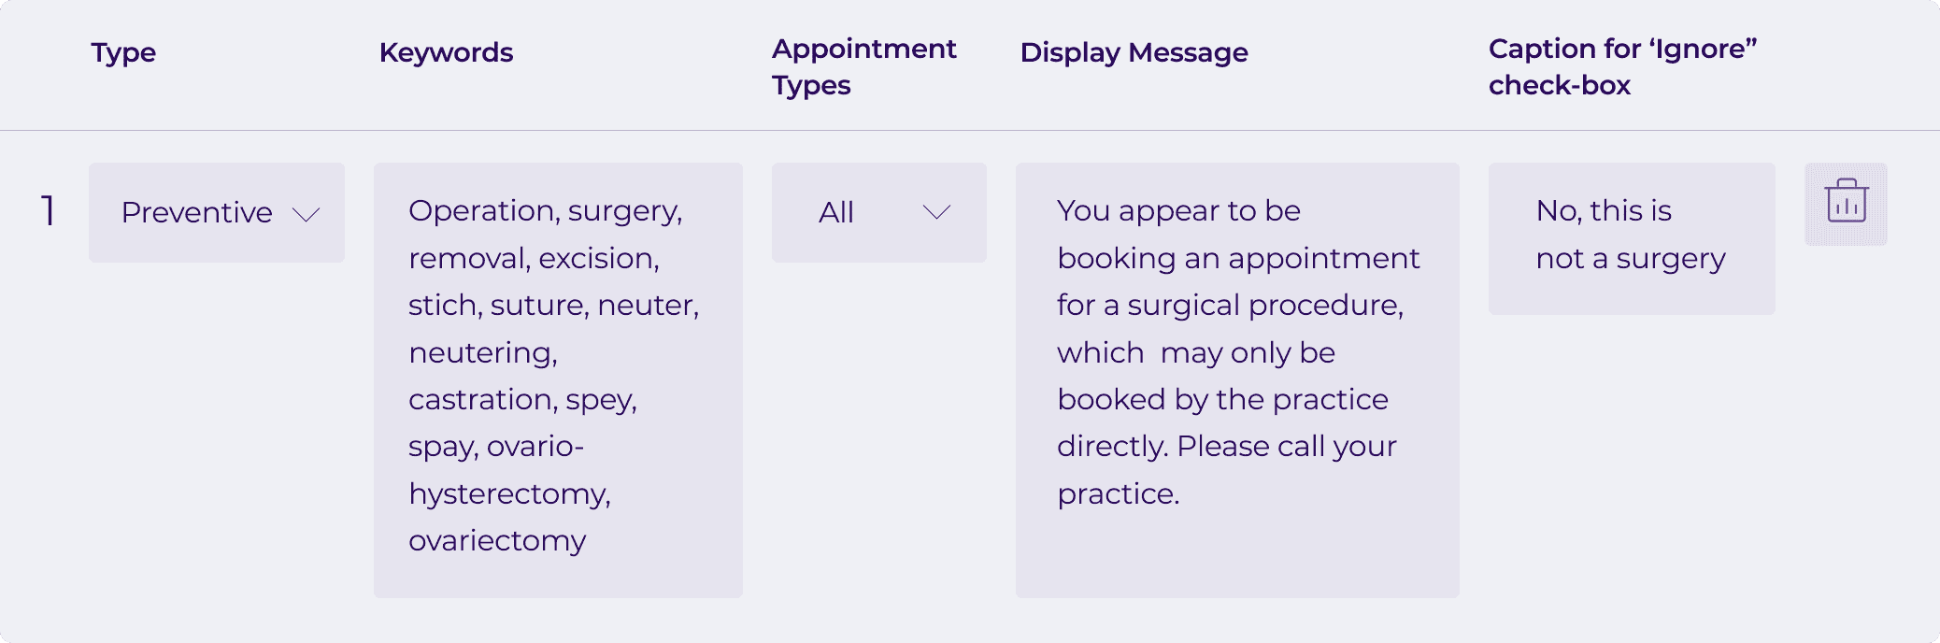Open the All appointment types dropdown
1940x643 pixels.
coord(878,213)
